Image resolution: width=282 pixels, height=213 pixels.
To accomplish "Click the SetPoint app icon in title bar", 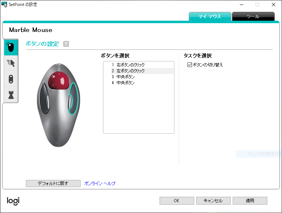I will (x=4, y=5).
